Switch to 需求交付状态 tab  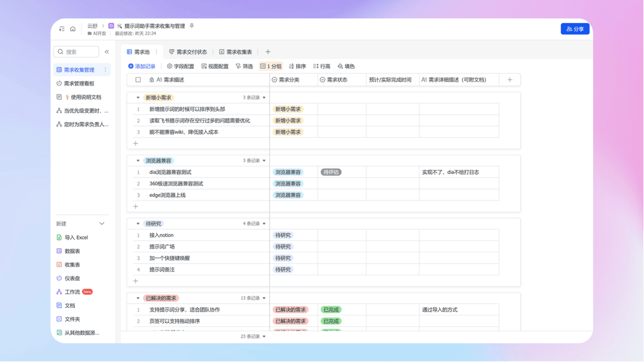coord(188,52)
